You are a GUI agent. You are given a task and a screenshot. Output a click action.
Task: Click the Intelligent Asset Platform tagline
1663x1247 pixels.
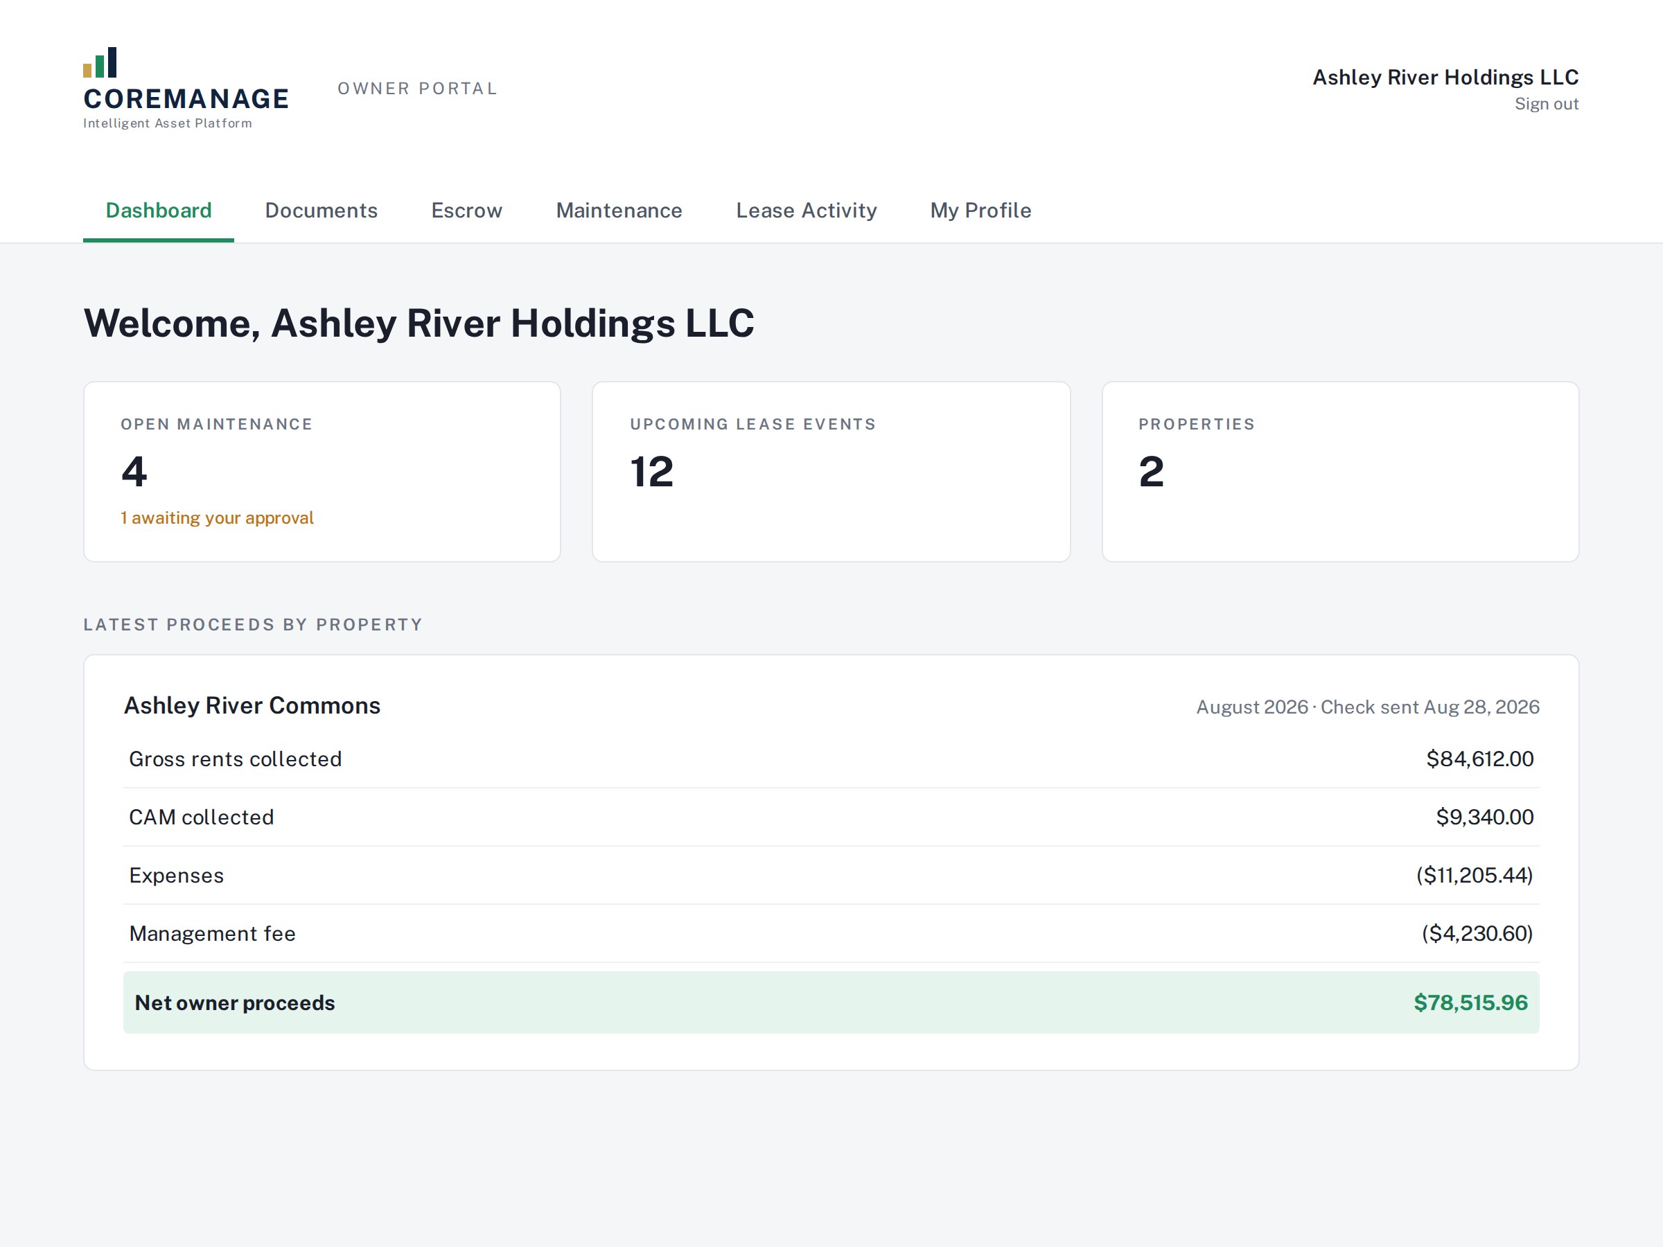(167, 123)
